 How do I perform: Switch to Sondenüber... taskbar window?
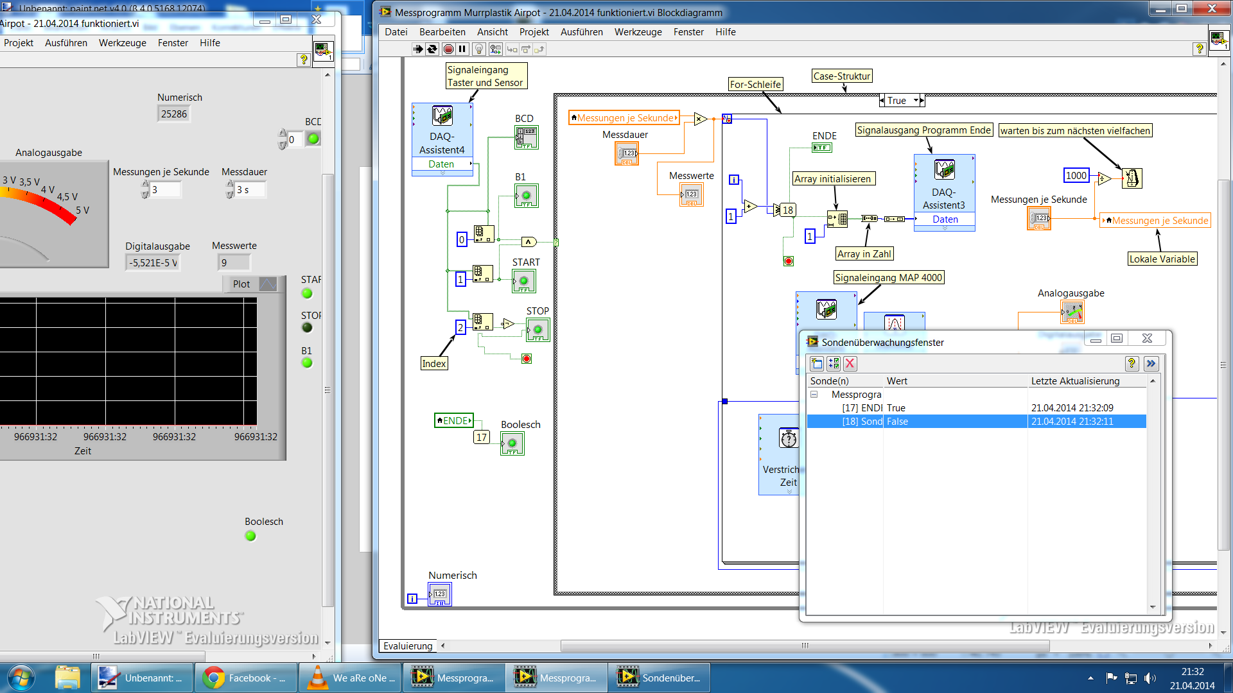pyautogui.click(x=660, y=678)
